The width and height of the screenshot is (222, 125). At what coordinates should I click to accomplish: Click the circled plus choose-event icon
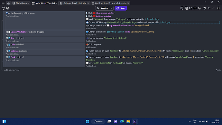click(199, 8)
